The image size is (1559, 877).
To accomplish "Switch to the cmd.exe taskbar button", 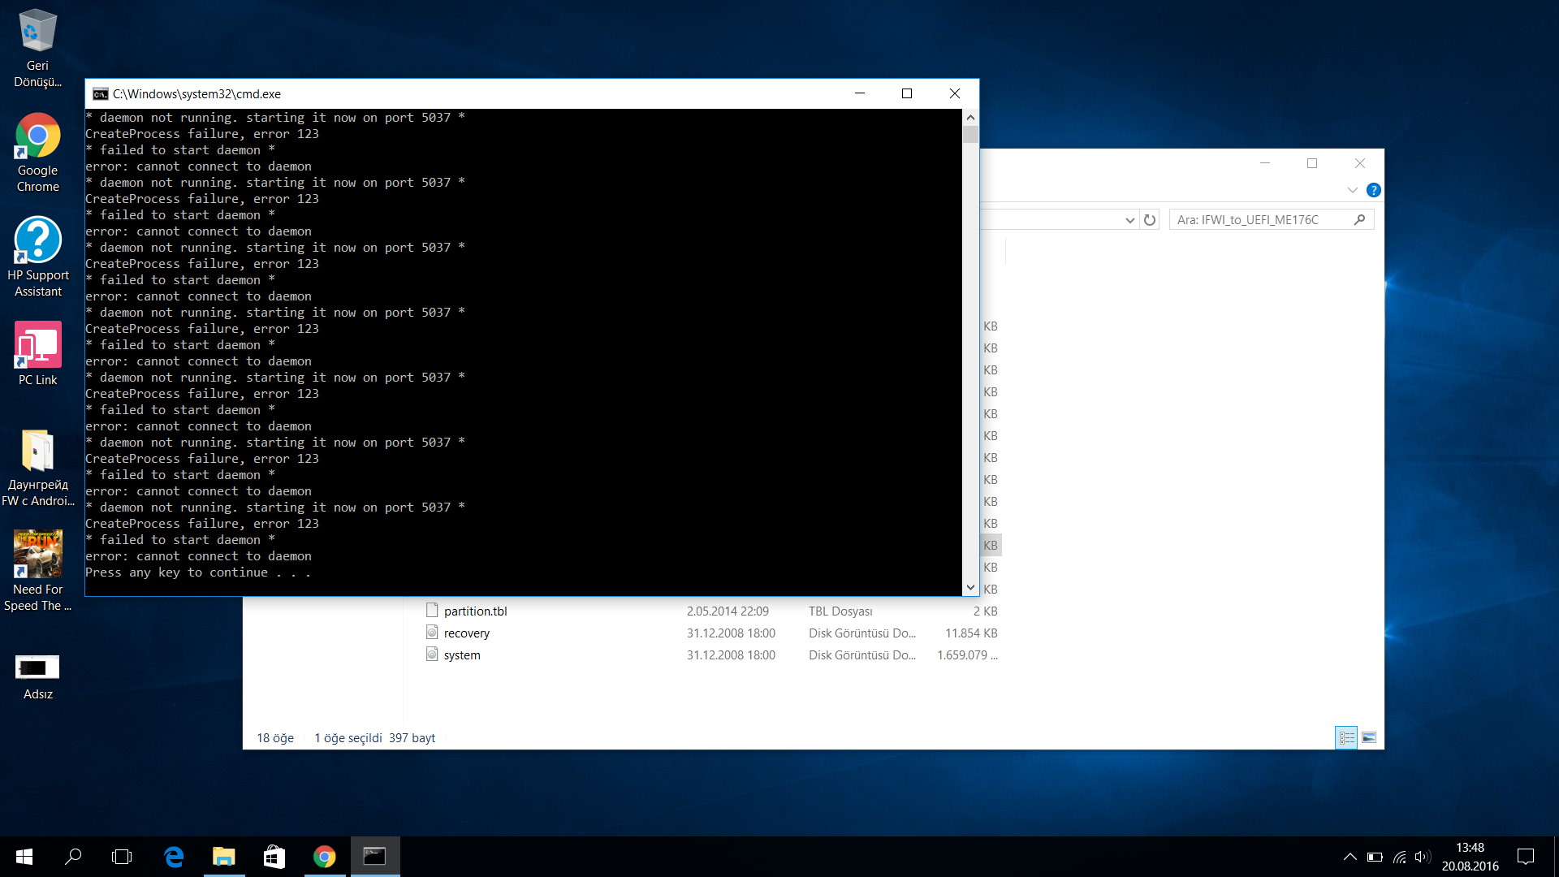I will click(374, 857).
